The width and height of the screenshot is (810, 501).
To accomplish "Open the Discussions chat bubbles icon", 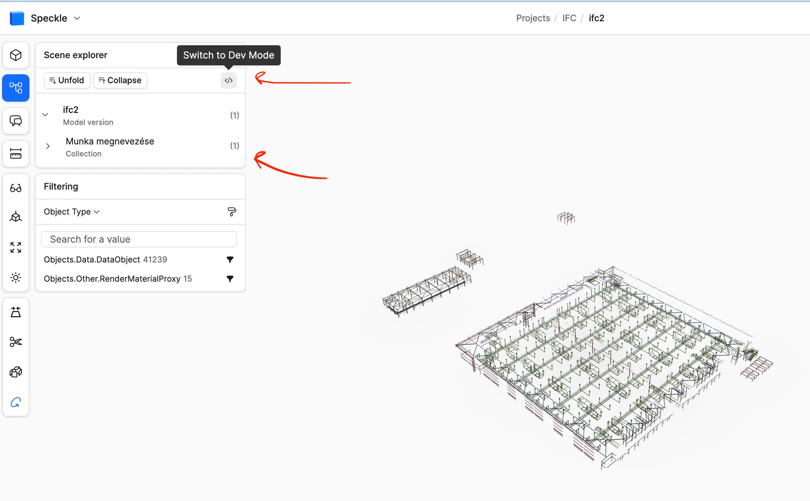I will (x=16, y=121).
